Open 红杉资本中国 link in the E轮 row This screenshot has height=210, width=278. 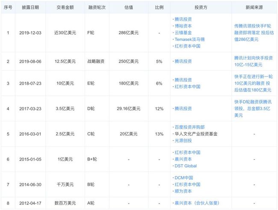coord(188,87)
